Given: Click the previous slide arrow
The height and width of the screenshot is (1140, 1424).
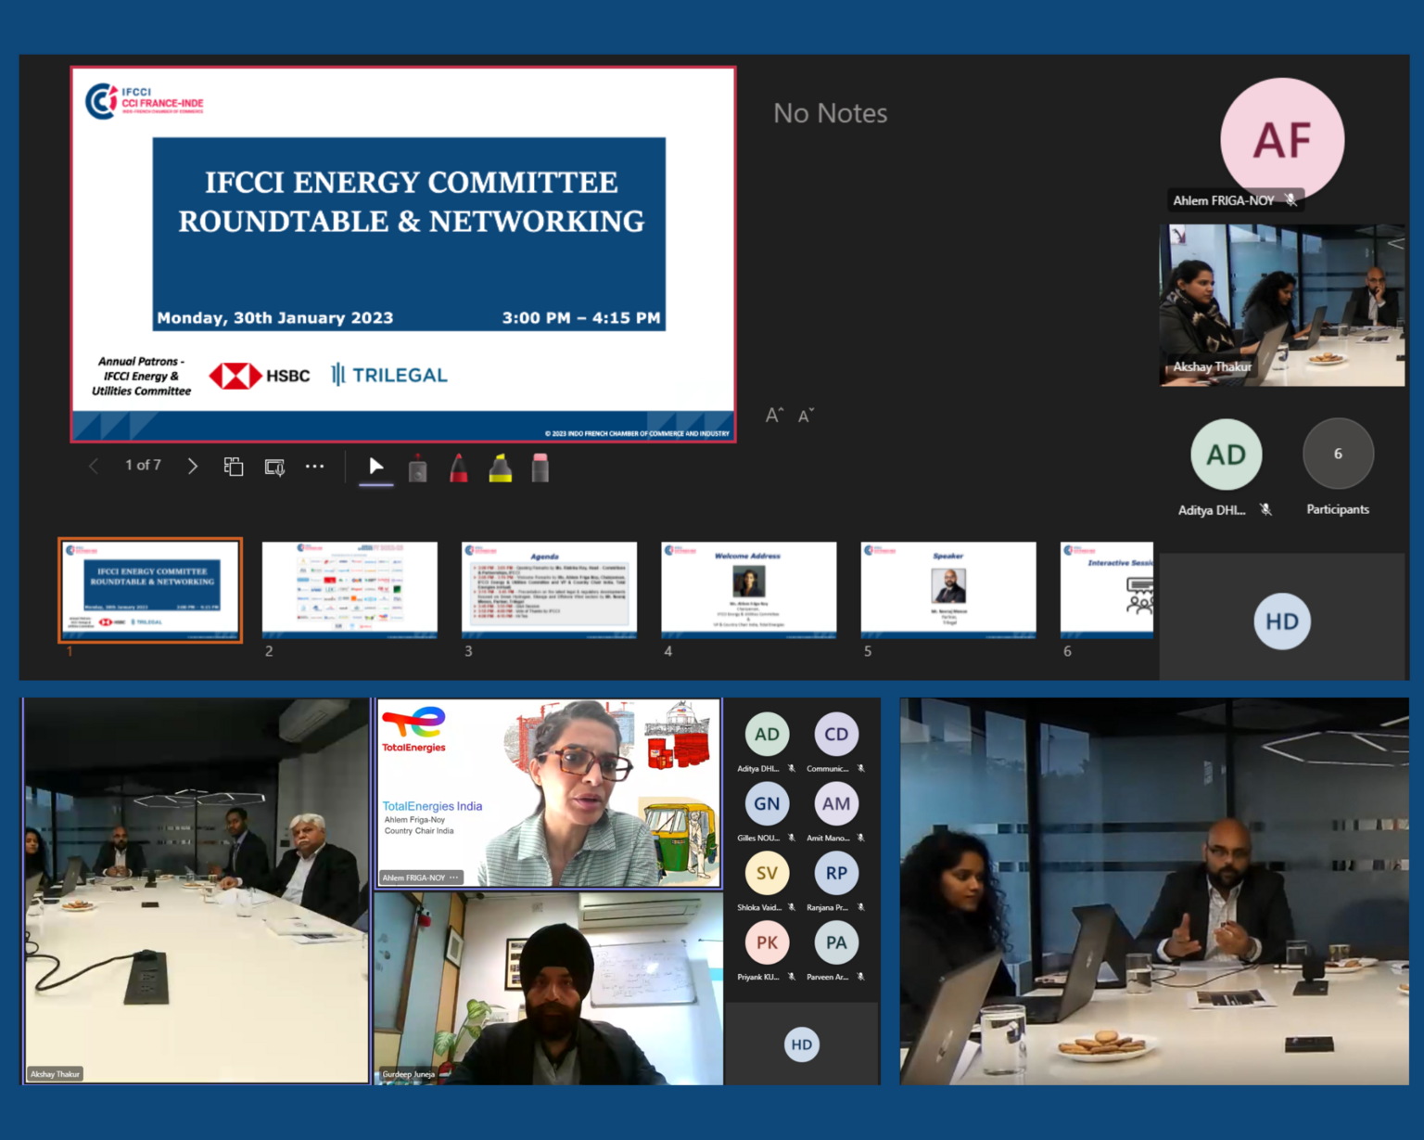Looking at the screenshot, I should click(x=94, y=466).
